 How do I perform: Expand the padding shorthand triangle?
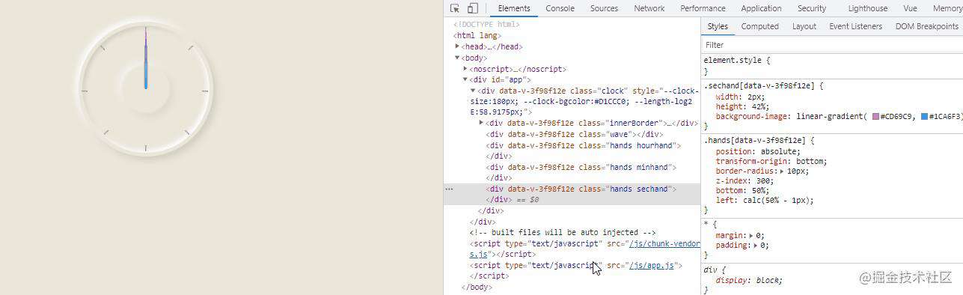point(756,246)
